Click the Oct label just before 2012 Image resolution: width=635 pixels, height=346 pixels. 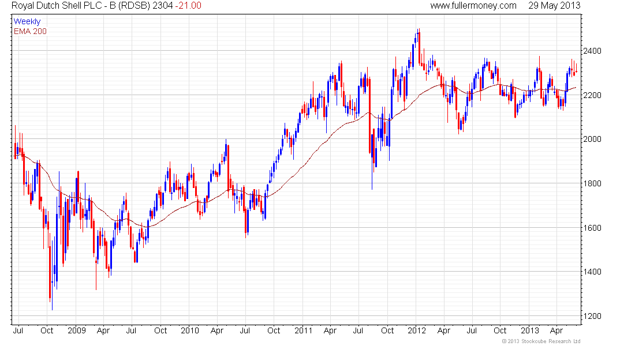tap(387, 330)
